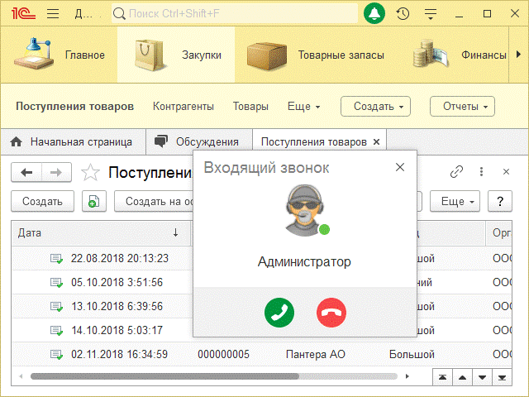
Task: Expand the Отчеты dropdown
Action: [462, 107]
